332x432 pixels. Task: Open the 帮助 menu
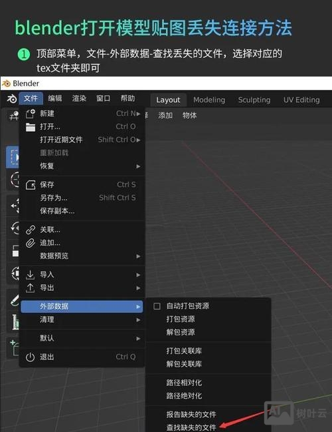[127, 99]
